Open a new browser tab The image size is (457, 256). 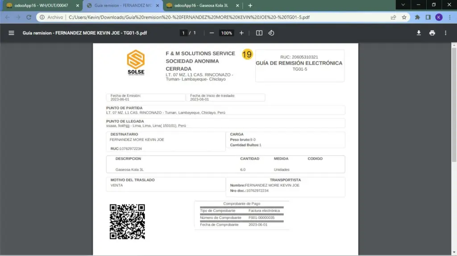(250, 5)
